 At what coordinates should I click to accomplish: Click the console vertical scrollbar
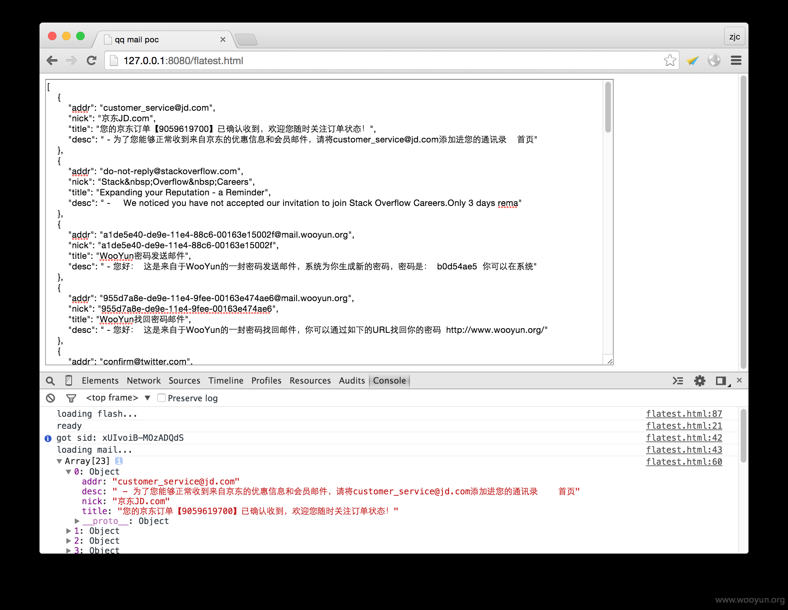pyautogui.click(x=743, y=435)
